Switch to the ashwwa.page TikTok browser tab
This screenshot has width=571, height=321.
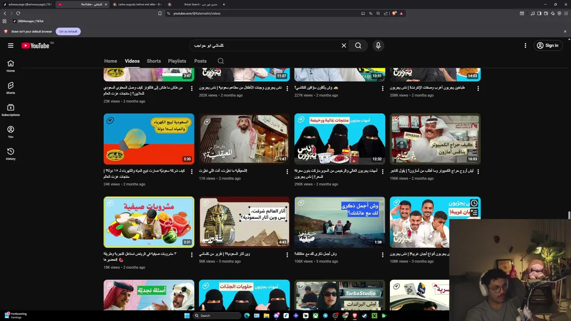coord(28,4)
